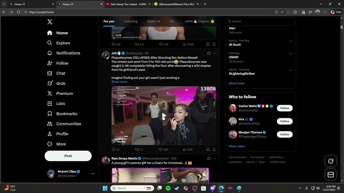The image size is (344, 193).
Task: Repost Jolt post with 12 reposts
Action: tap(139, 150)
